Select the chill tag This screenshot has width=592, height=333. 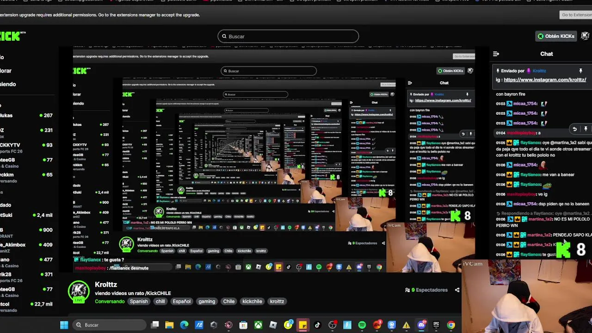pyautogui.click(x=160, y=301)
